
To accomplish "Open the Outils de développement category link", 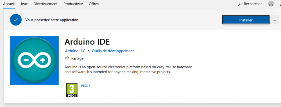I will click(x=113, y=51).
